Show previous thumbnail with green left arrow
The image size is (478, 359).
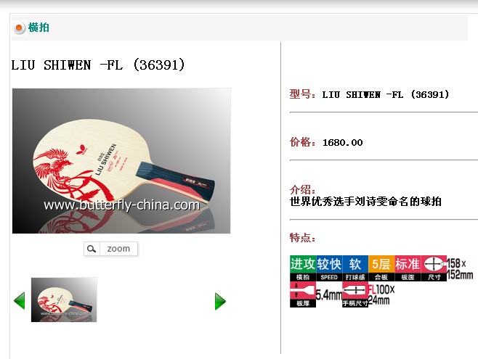19,300
